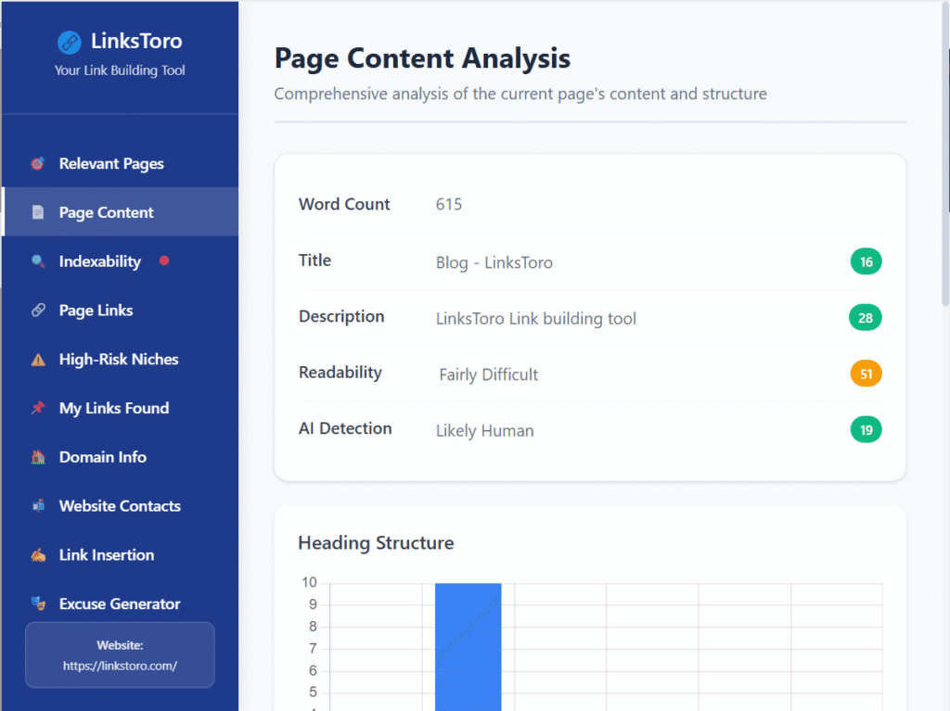The height and width of the screenshot is (711, 950).
Task: Click the writing hand icon for Link Insertion
Action: [38, 555]
